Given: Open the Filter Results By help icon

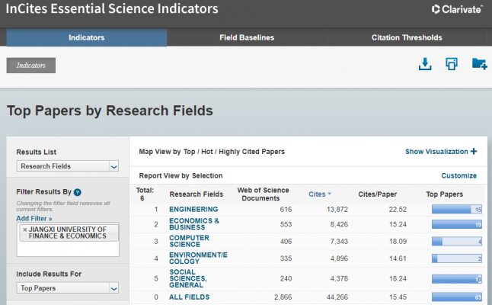Looking at the screenshot, I should click(78, 192).
